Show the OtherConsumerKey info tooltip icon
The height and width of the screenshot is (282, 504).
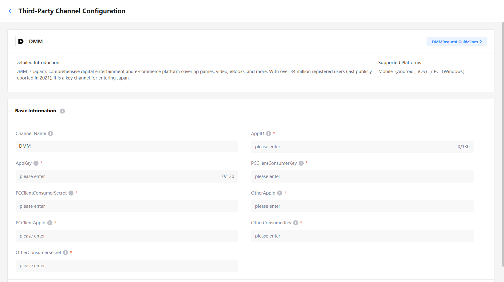[x=296, y=223]
